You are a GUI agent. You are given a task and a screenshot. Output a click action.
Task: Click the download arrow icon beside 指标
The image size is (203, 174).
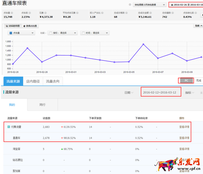pyautogui.click(x=201, y=93)
